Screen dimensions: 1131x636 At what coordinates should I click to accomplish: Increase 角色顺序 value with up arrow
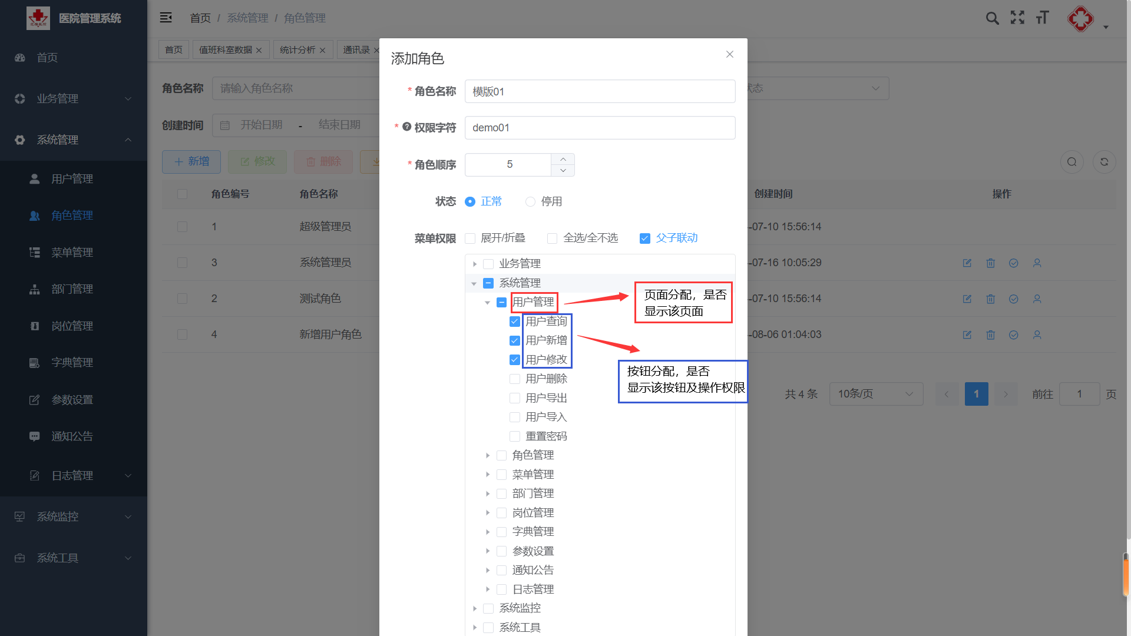click(x=563, y=159)
